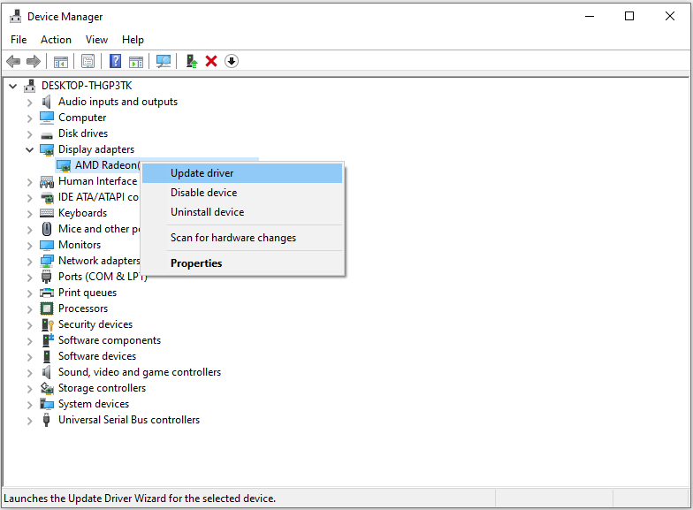Click the Disable device down-arrow toolbar icon
The image size is (693, 510).
[232, 61]
